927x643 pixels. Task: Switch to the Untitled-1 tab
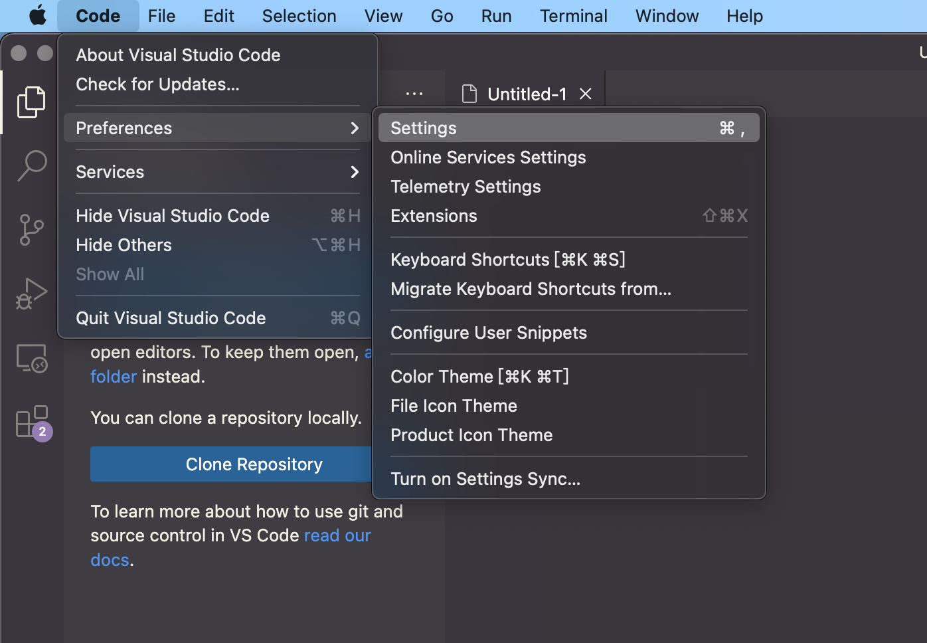click(x=525, y=94)
